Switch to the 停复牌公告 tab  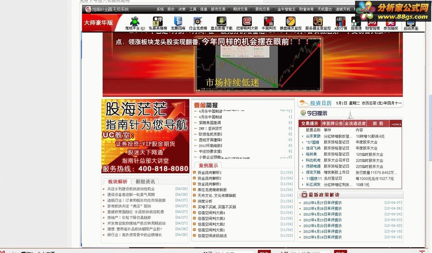(332, 123)
